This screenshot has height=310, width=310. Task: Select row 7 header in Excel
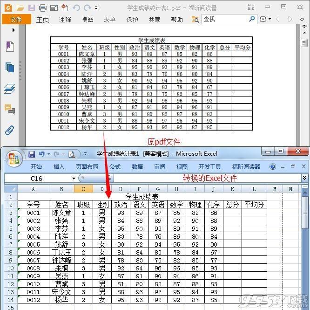11,244
